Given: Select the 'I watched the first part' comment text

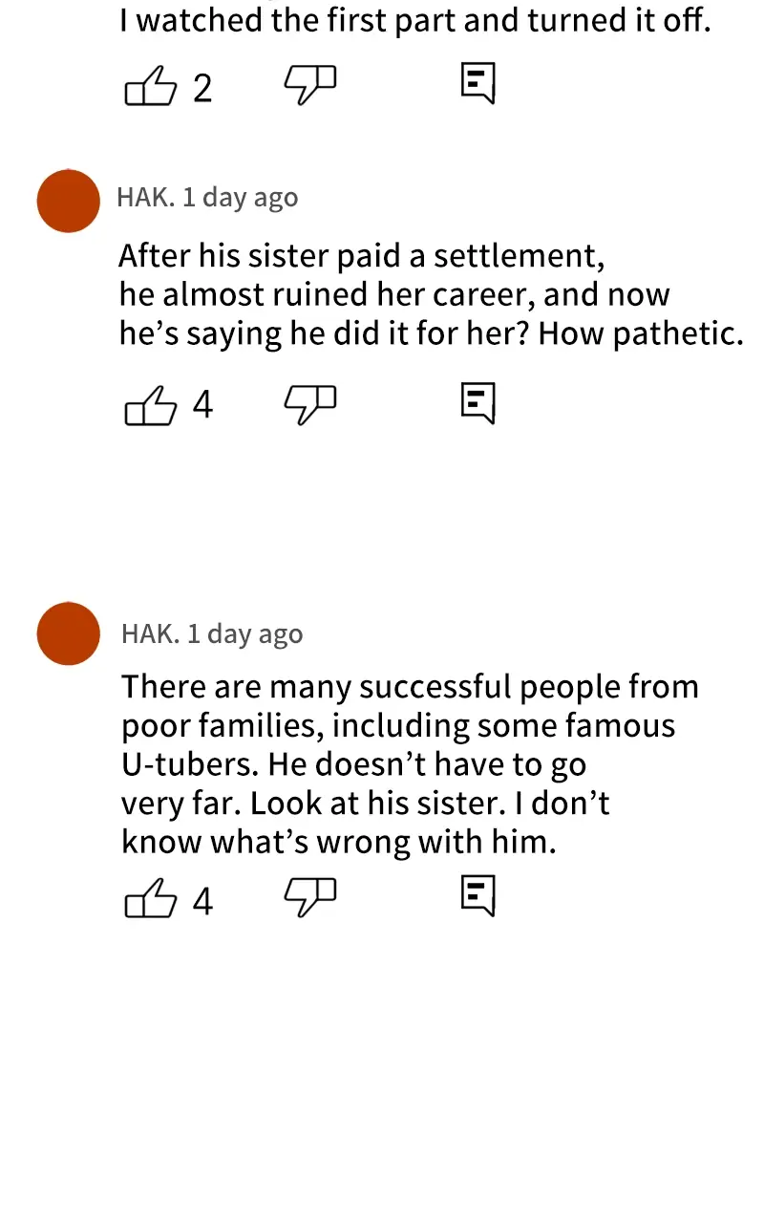Looking at the screenshot, I should (414, 21).
